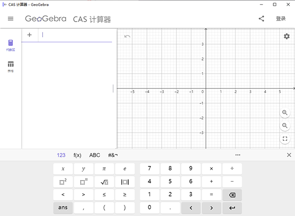Open the hamburger main menu
Image resolution: width=295 pixels, height=216 pixels.
pos(10,19)
